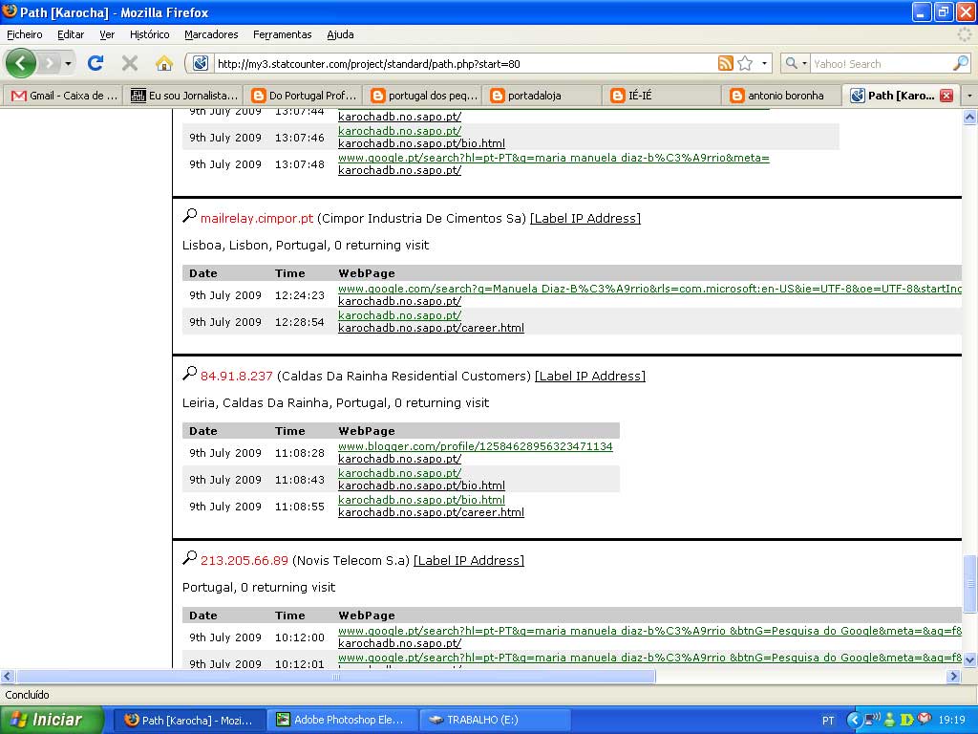Click the 19:19 system clock

[x=951, y=721]
